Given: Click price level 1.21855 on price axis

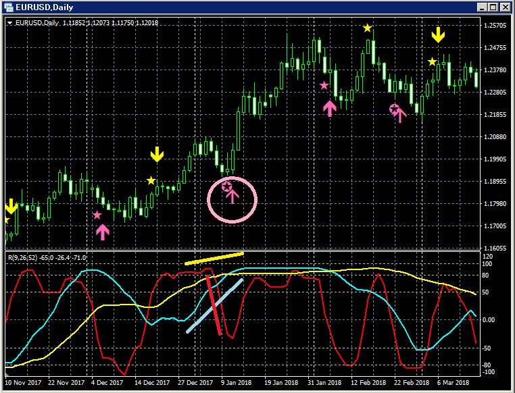Looking at the screenshot, I should coord(495,115).
